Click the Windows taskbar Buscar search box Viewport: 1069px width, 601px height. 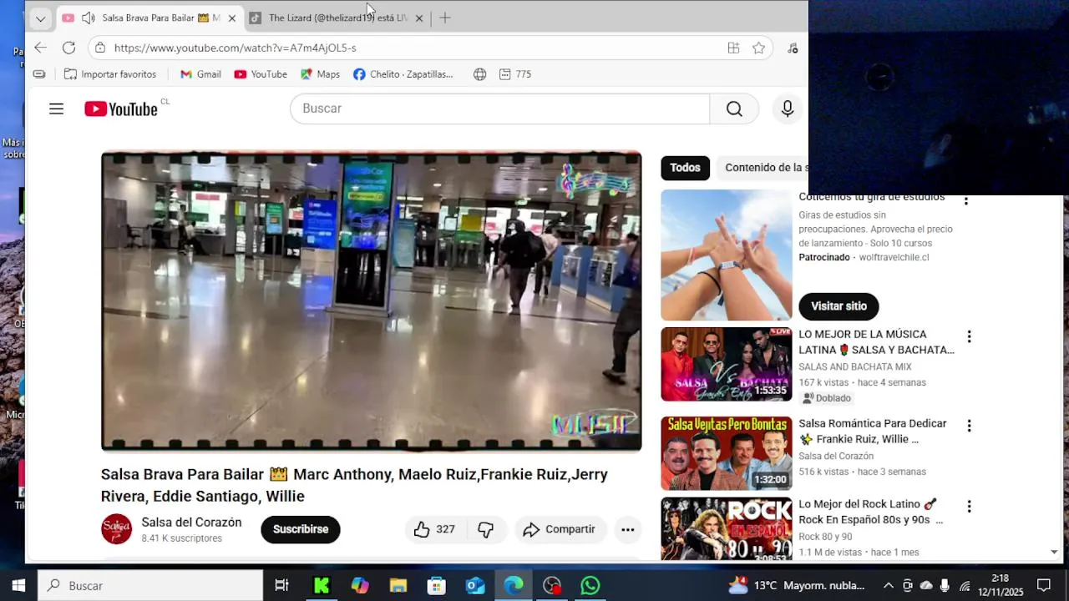pyautogui.click(x=150, y=585)
